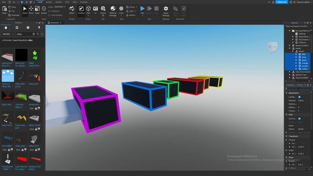
Task: Open the Toolbox Inventory grid tab
Action: 17,27
